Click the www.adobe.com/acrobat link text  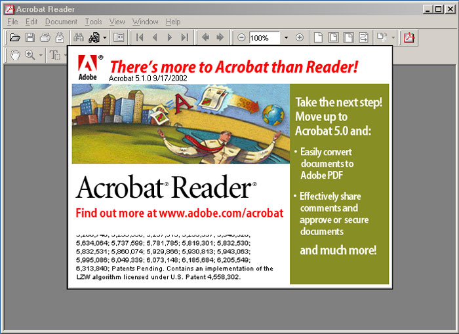pos(221,213)
